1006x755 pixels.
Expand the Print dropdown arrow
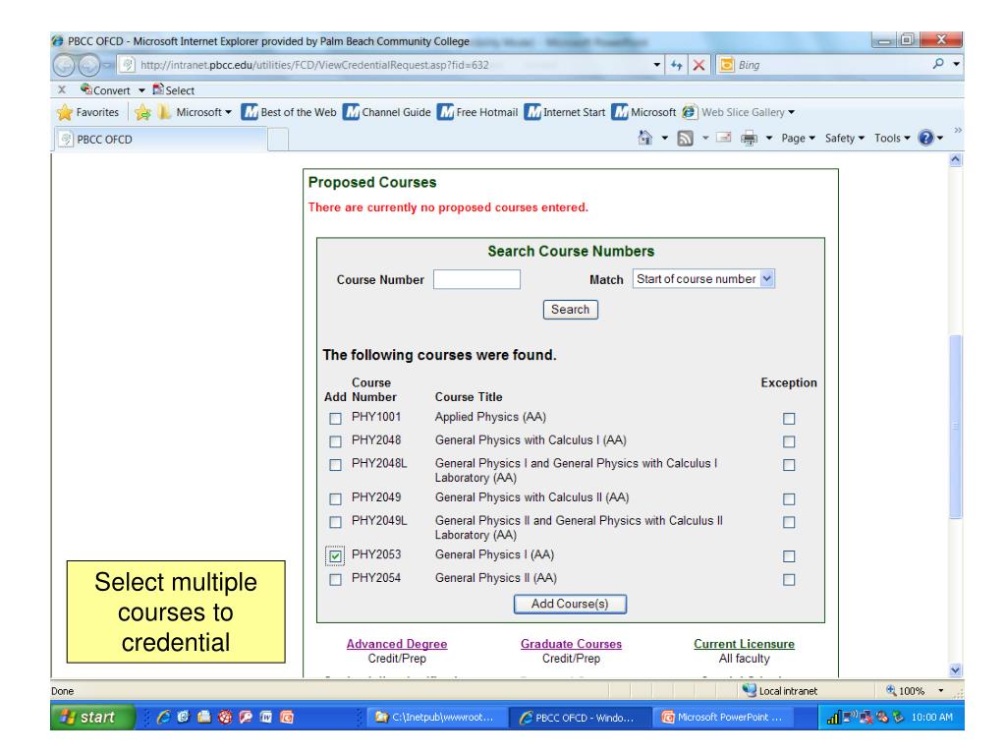point(768,138)
